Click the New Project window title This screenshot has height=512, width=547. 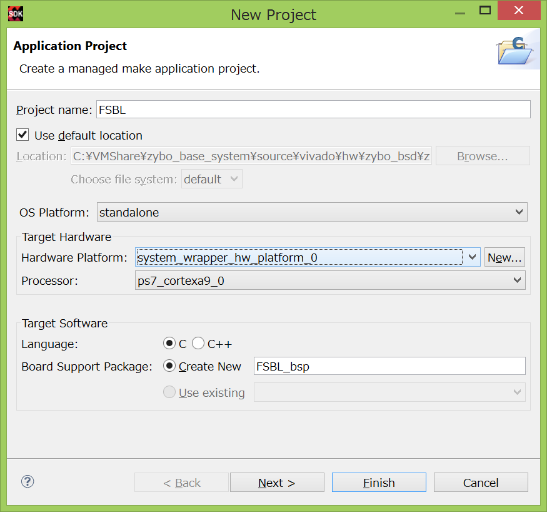click(x=274, y=15)
